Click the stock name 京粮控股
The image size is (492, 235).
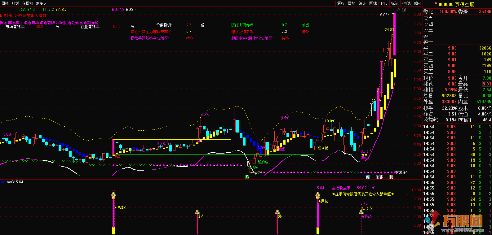(465, 5)
